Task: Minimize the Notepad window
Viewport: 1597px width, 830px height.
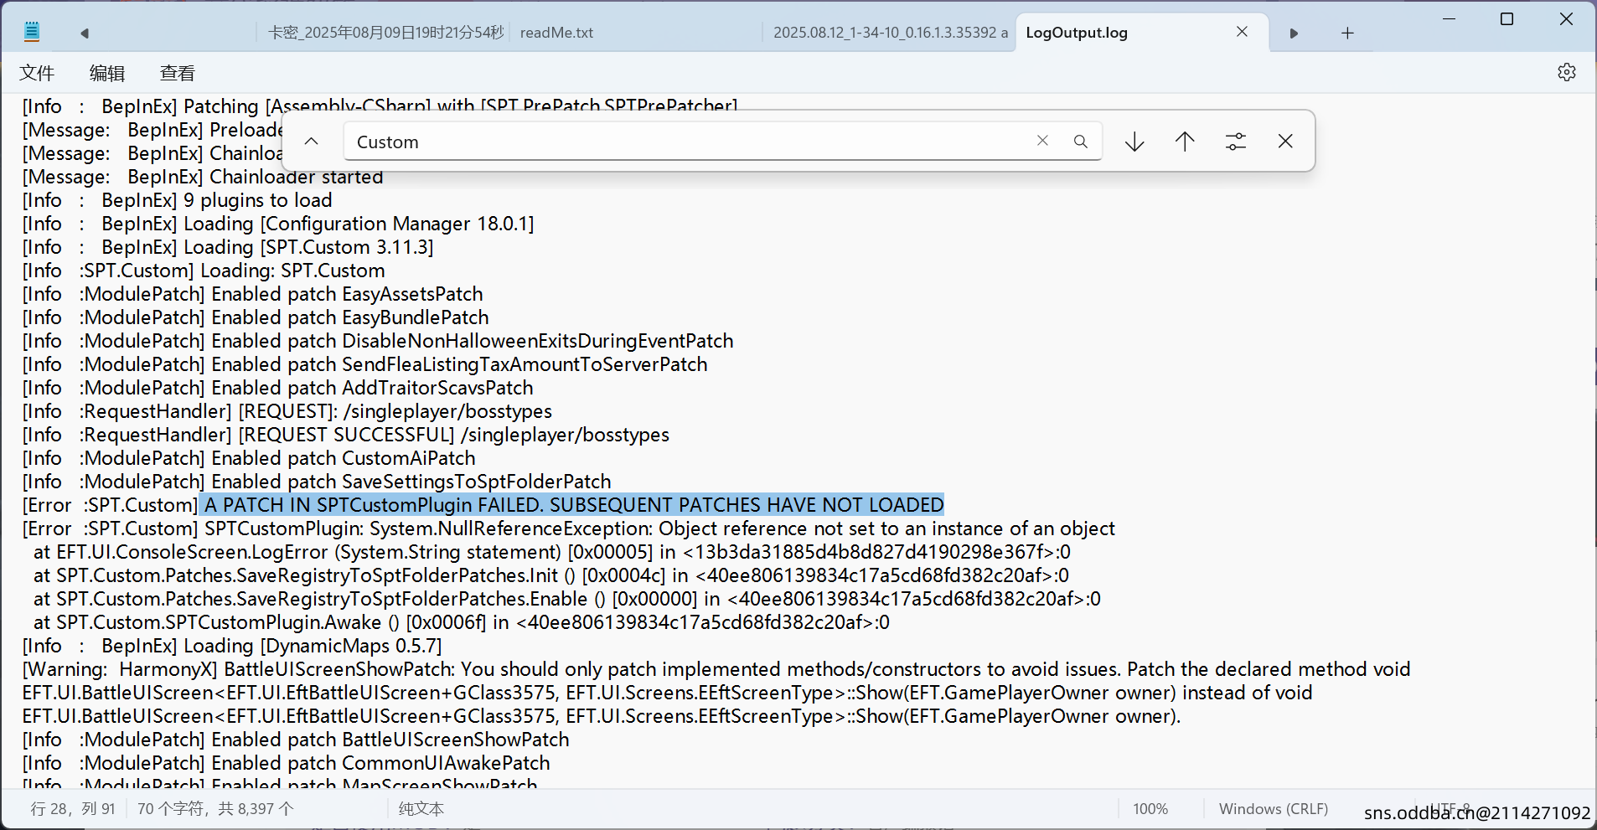Action: 1449,18
